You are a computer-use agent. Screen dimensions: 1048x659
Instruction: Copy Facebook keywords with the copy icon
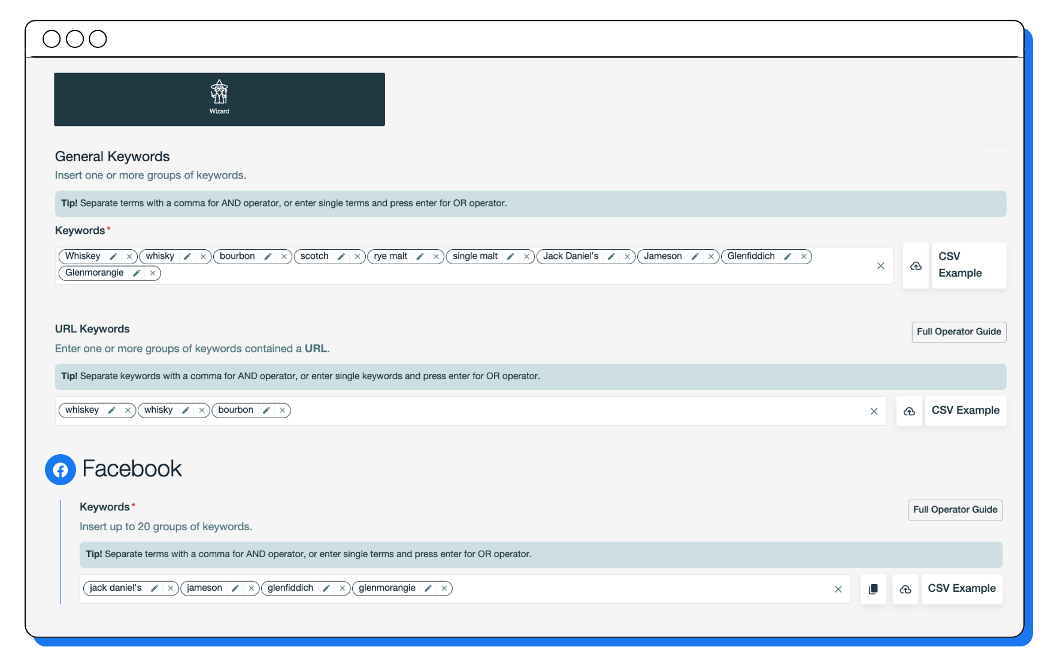(x=873, y=590)
